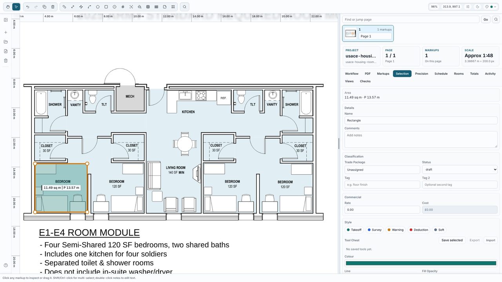Undo the last action

point(27,7)
